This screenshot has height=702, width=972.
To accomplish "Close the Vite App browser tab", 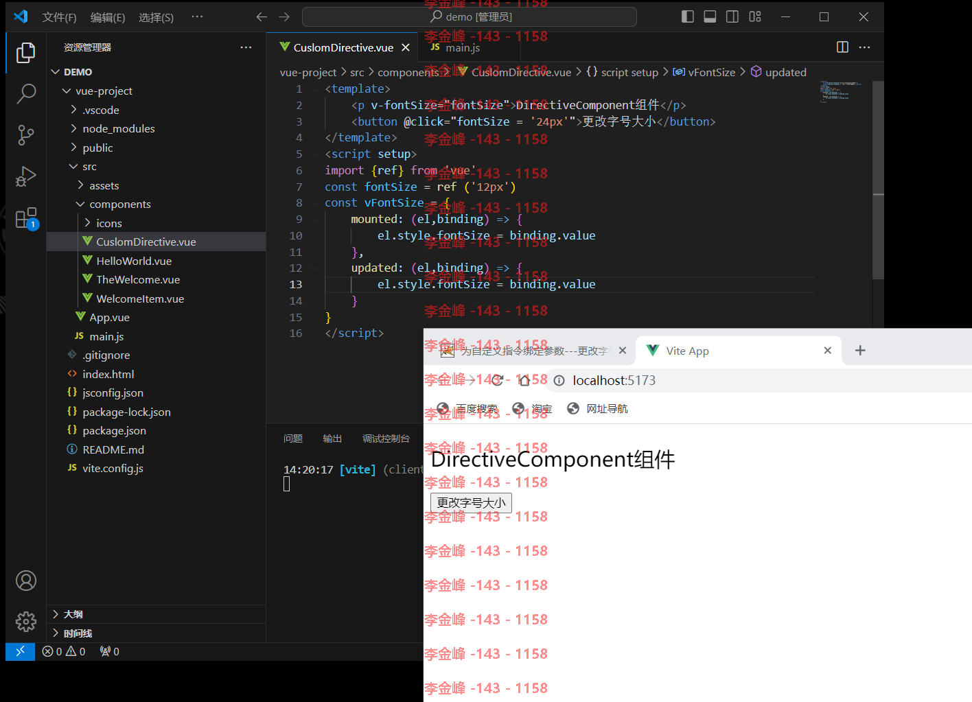I will [x=828, y=351].
